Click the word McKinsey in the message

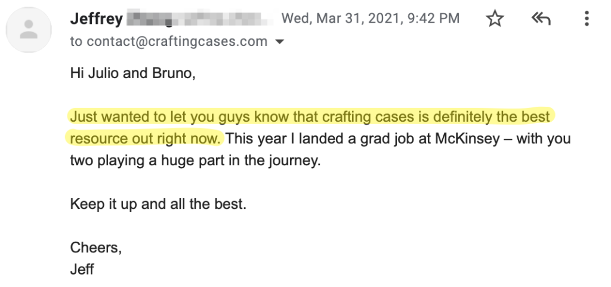click(467, 138)
